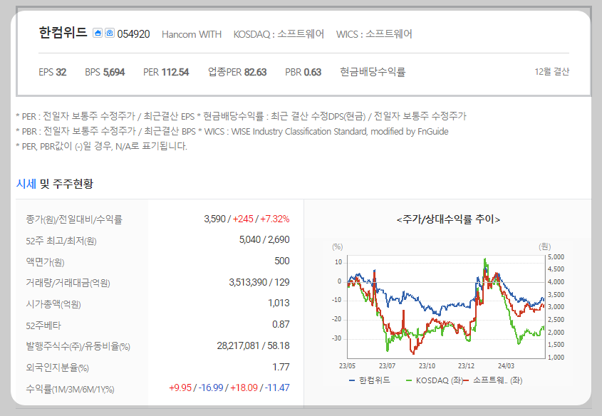Image resolution: width=602 pixels, height=416 pixels.
Task: Open the homepage icon beside 한컴위드
Action: click(x=98, y=33)
